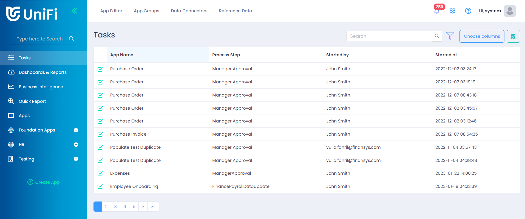Click the 2023-01-19 04:22:39 timestamp
The height and width of the screenshot is (219, 525).
tap(456, 186)
